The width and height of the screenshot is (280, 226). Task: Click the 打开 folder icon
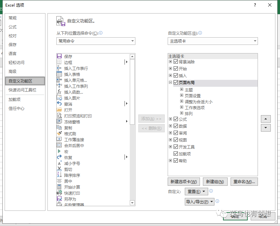point(59,110)
